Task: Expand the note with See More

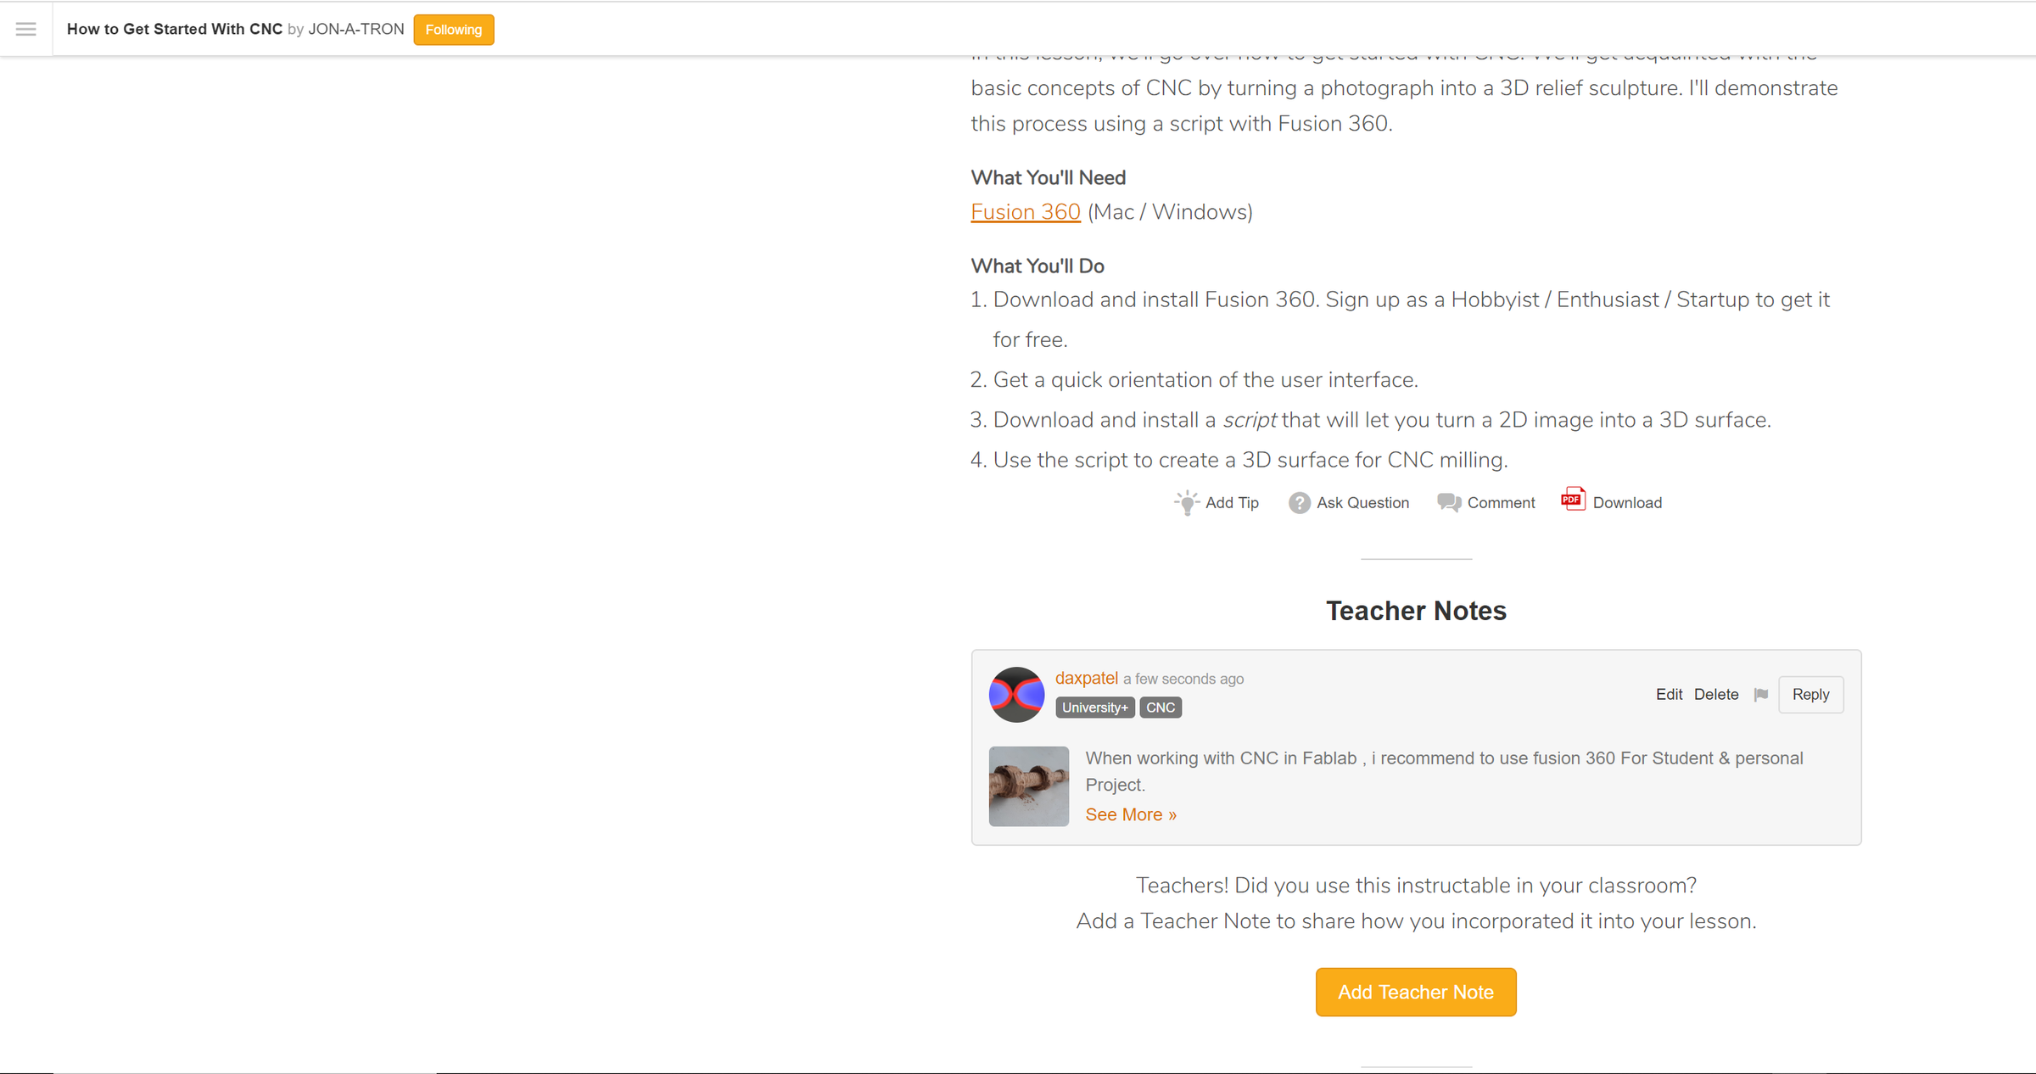Action: (x=1131, y=814)
